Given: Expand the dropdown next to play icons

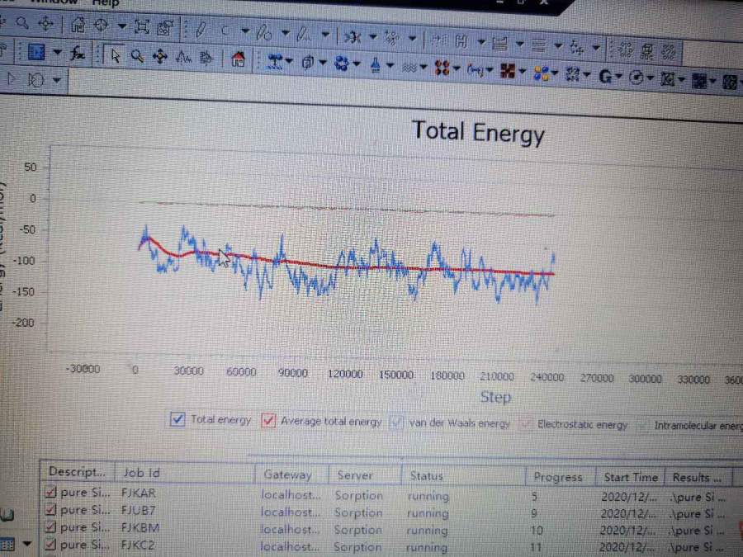Looking at the screenshot, I should [56, 80].
